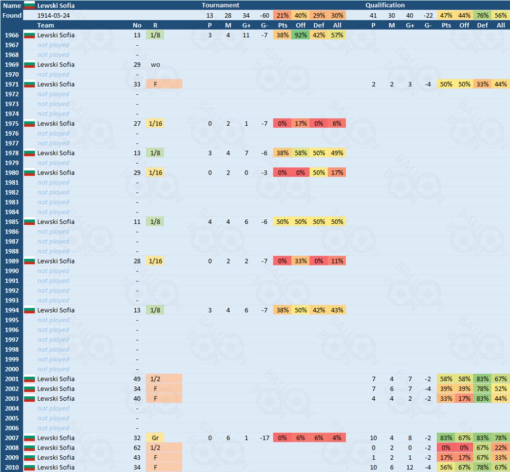The width and height of the screenshot is (510, 472).
Task: Click the flag icon in the 1994 row
Action: coord(30,310)
